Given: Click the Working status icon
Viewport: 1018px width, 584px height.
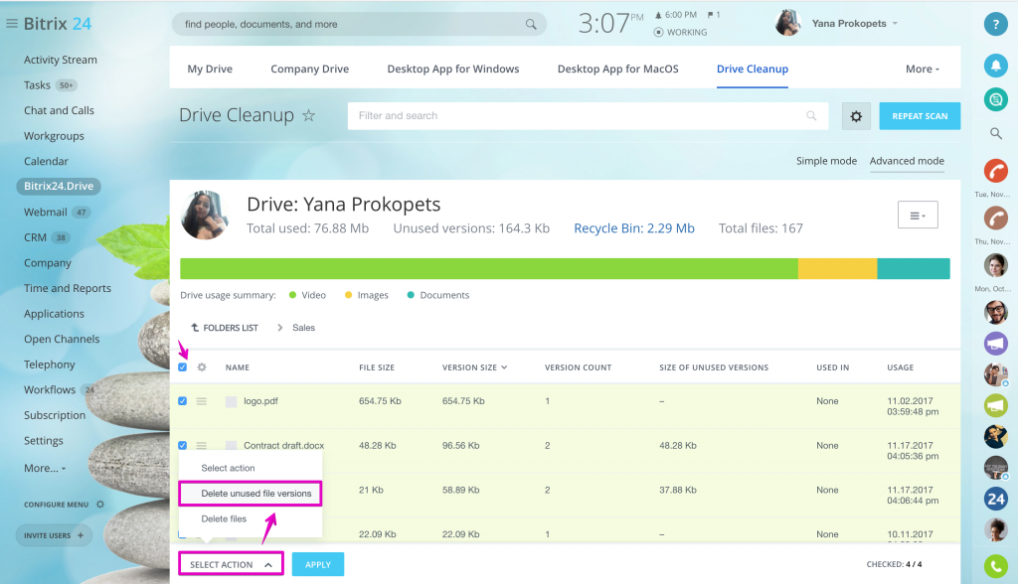Looking at the screenshot, I should click(658, 32).
